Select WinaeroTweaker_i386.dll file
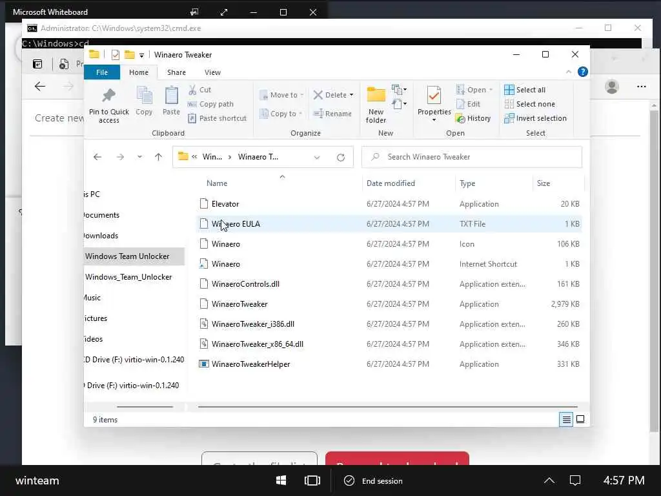The height and width of the screenshot is (496, 661). point(389,324)
